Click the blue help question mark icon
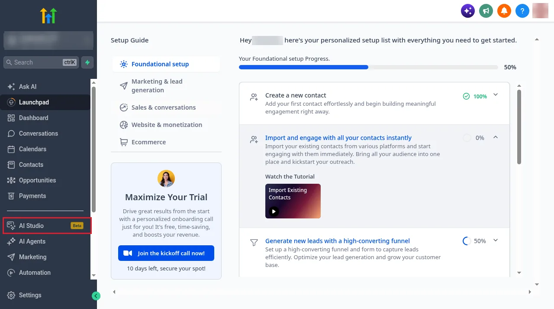This screenshot has width=554, height=309. [x=522, y=11]
